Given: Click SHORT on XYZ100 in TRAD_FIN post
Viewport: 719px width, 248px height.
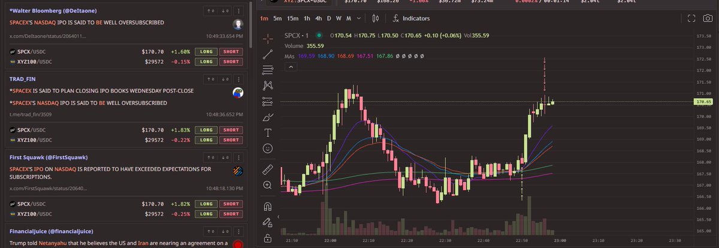Looking at the screenshot, I should (231, 140).
